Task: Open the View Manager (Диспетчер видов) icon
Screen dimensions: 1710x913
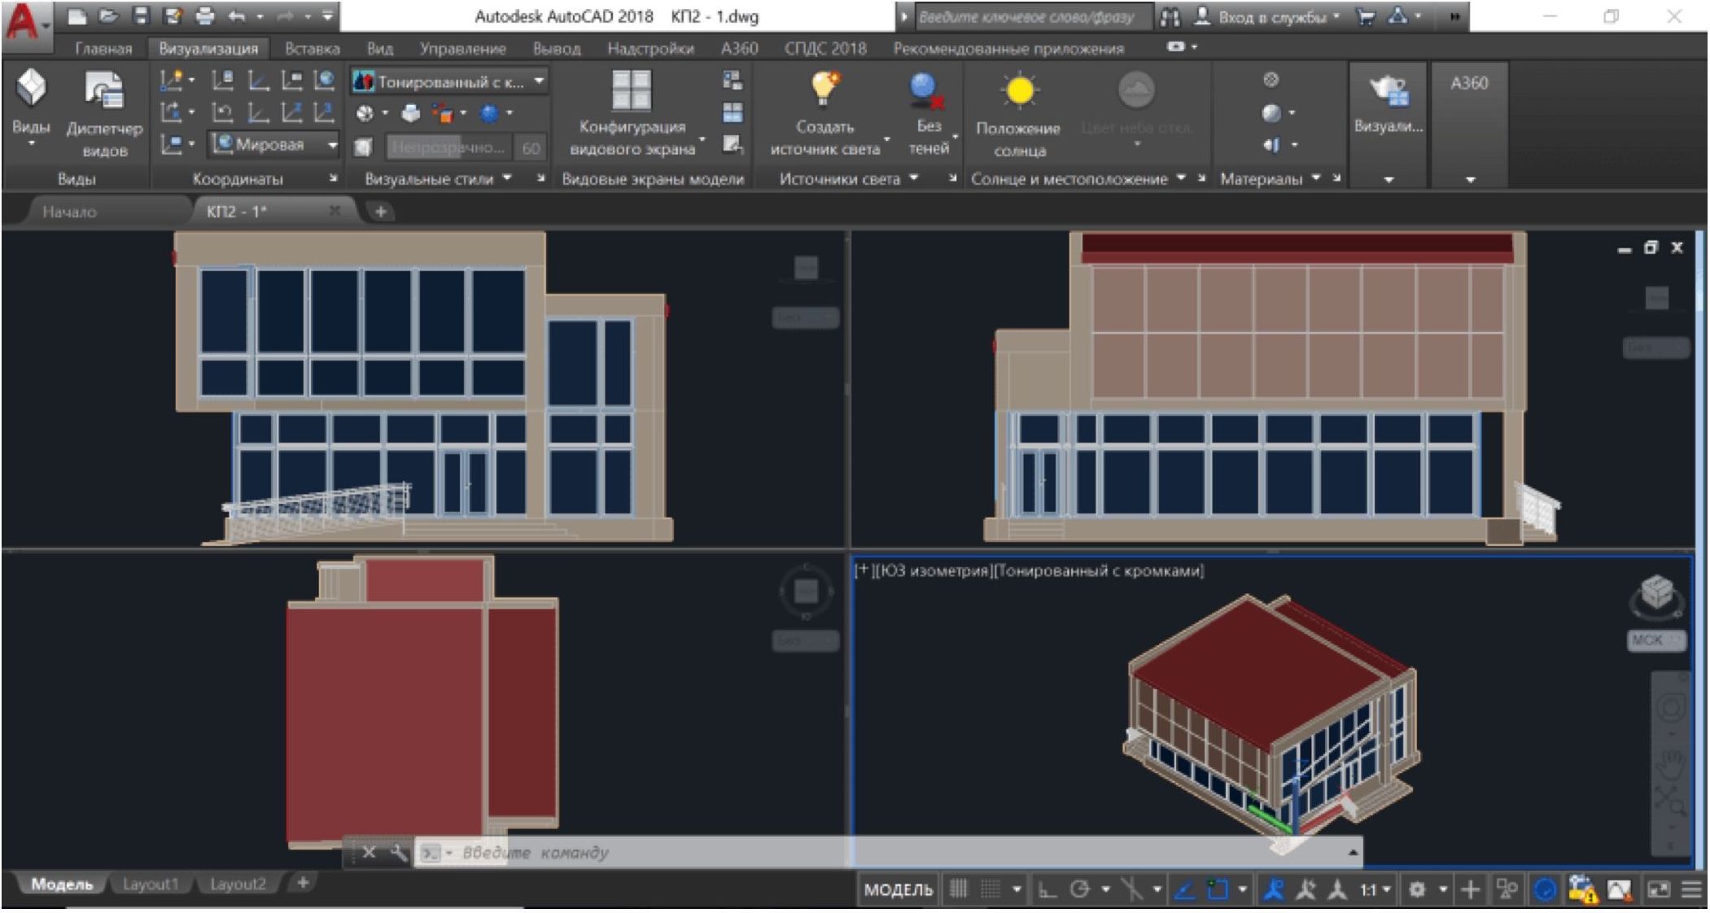Action: coord(104,91)
